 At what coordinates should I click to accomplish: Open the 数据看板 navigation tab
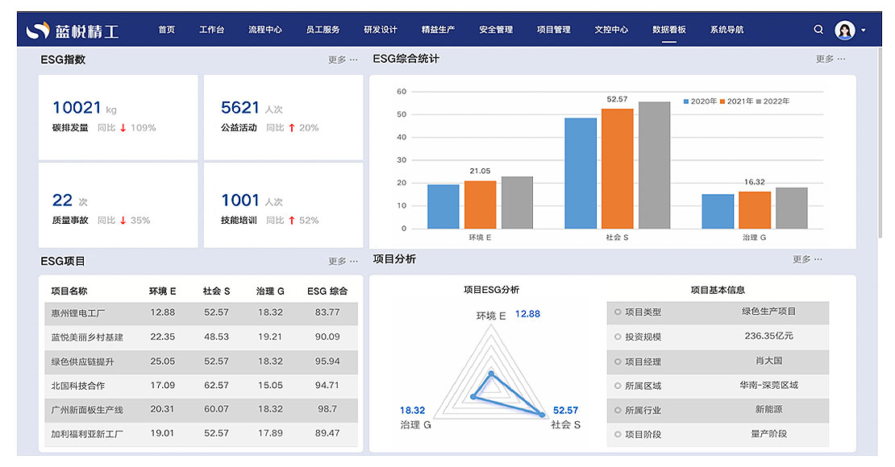(x=668, y=30)
